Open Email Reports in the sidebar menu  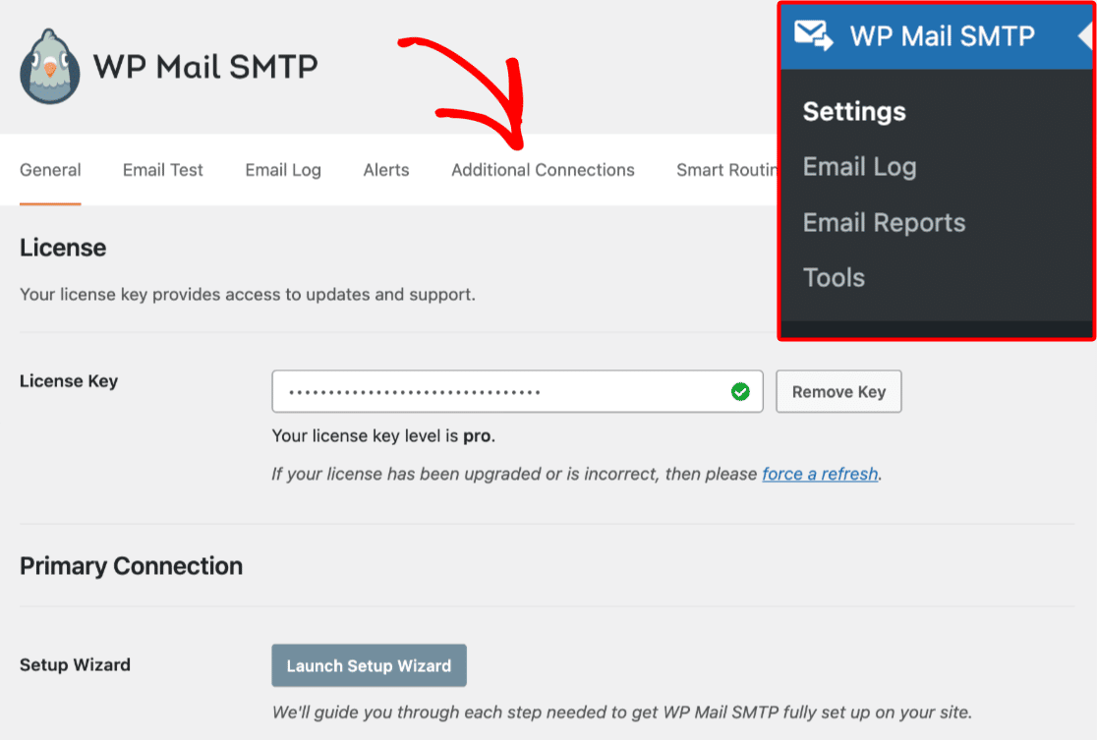click(x=884, y=222)
